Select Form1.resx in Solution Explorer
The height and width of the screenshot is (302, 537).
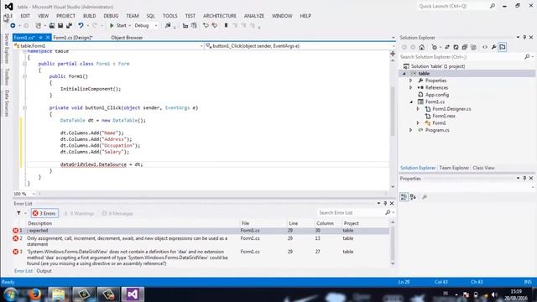tap(444, 116)
